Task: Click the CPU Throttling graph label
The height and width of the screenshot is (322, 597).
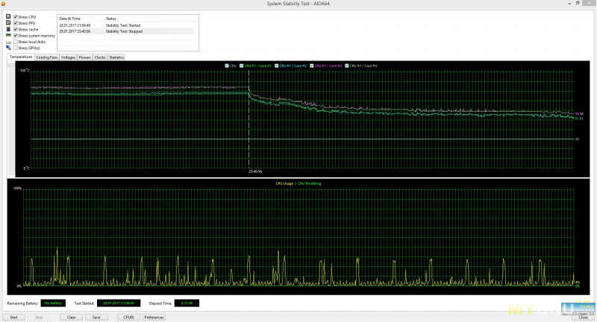Action: [309, 183]
